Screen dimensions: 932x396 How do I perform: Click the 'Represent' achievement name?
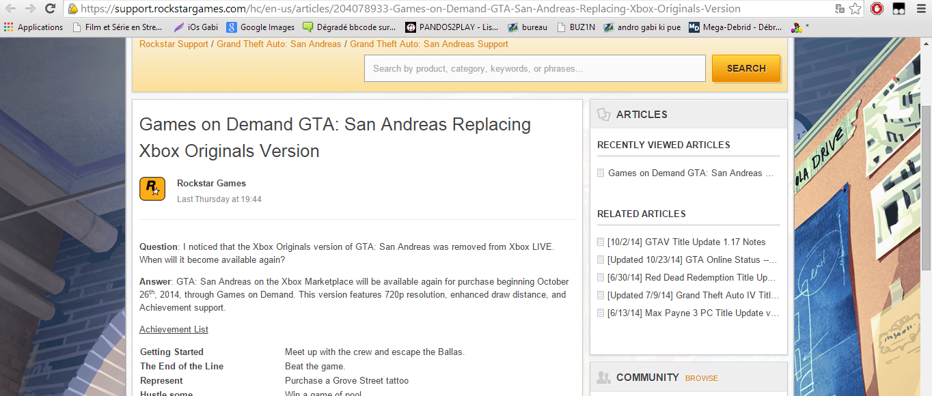pyautogui.click(x=161, y=381)
